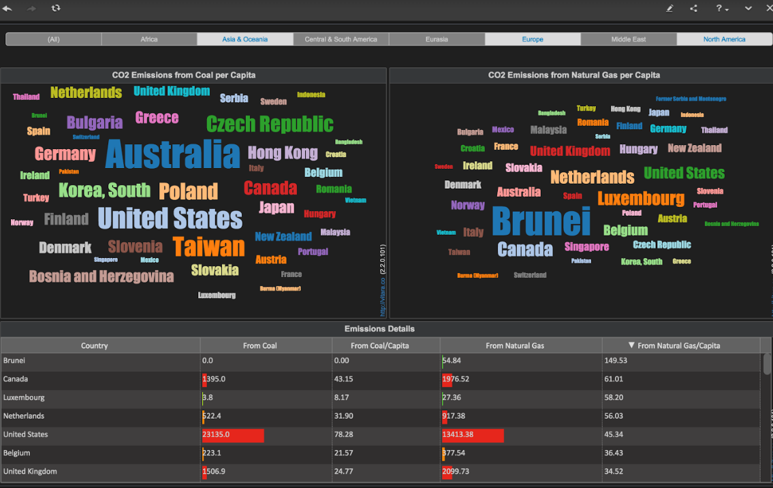Click the close X icon in the toolbar

(x=770, y=8)
